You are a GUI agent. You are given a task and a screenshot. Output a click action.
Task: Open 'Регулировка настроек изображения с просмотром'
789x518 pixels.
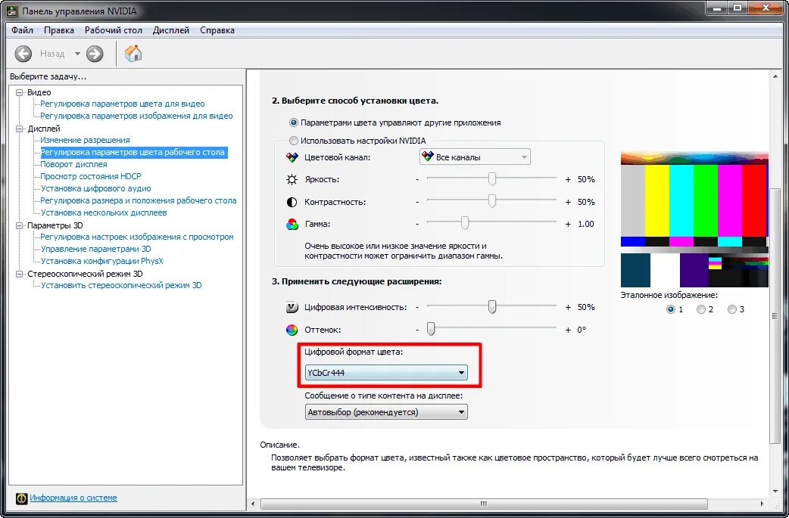tap(137, 237)
